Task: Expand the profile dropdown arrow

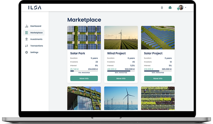Action: 186,8
